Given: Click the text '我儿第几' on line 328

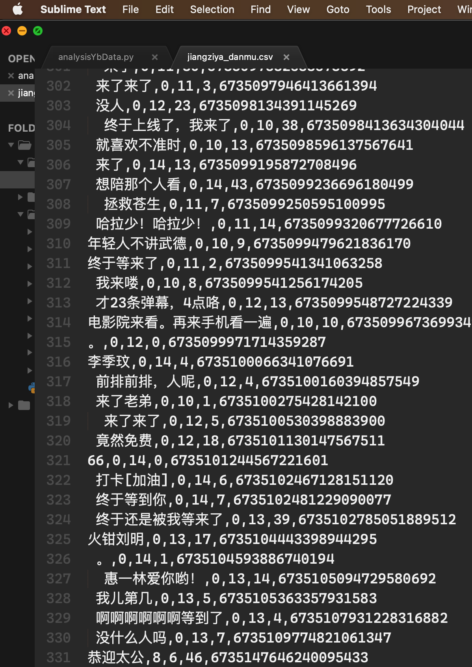Looking at the screenshot, I should click(x=124, y=598).
